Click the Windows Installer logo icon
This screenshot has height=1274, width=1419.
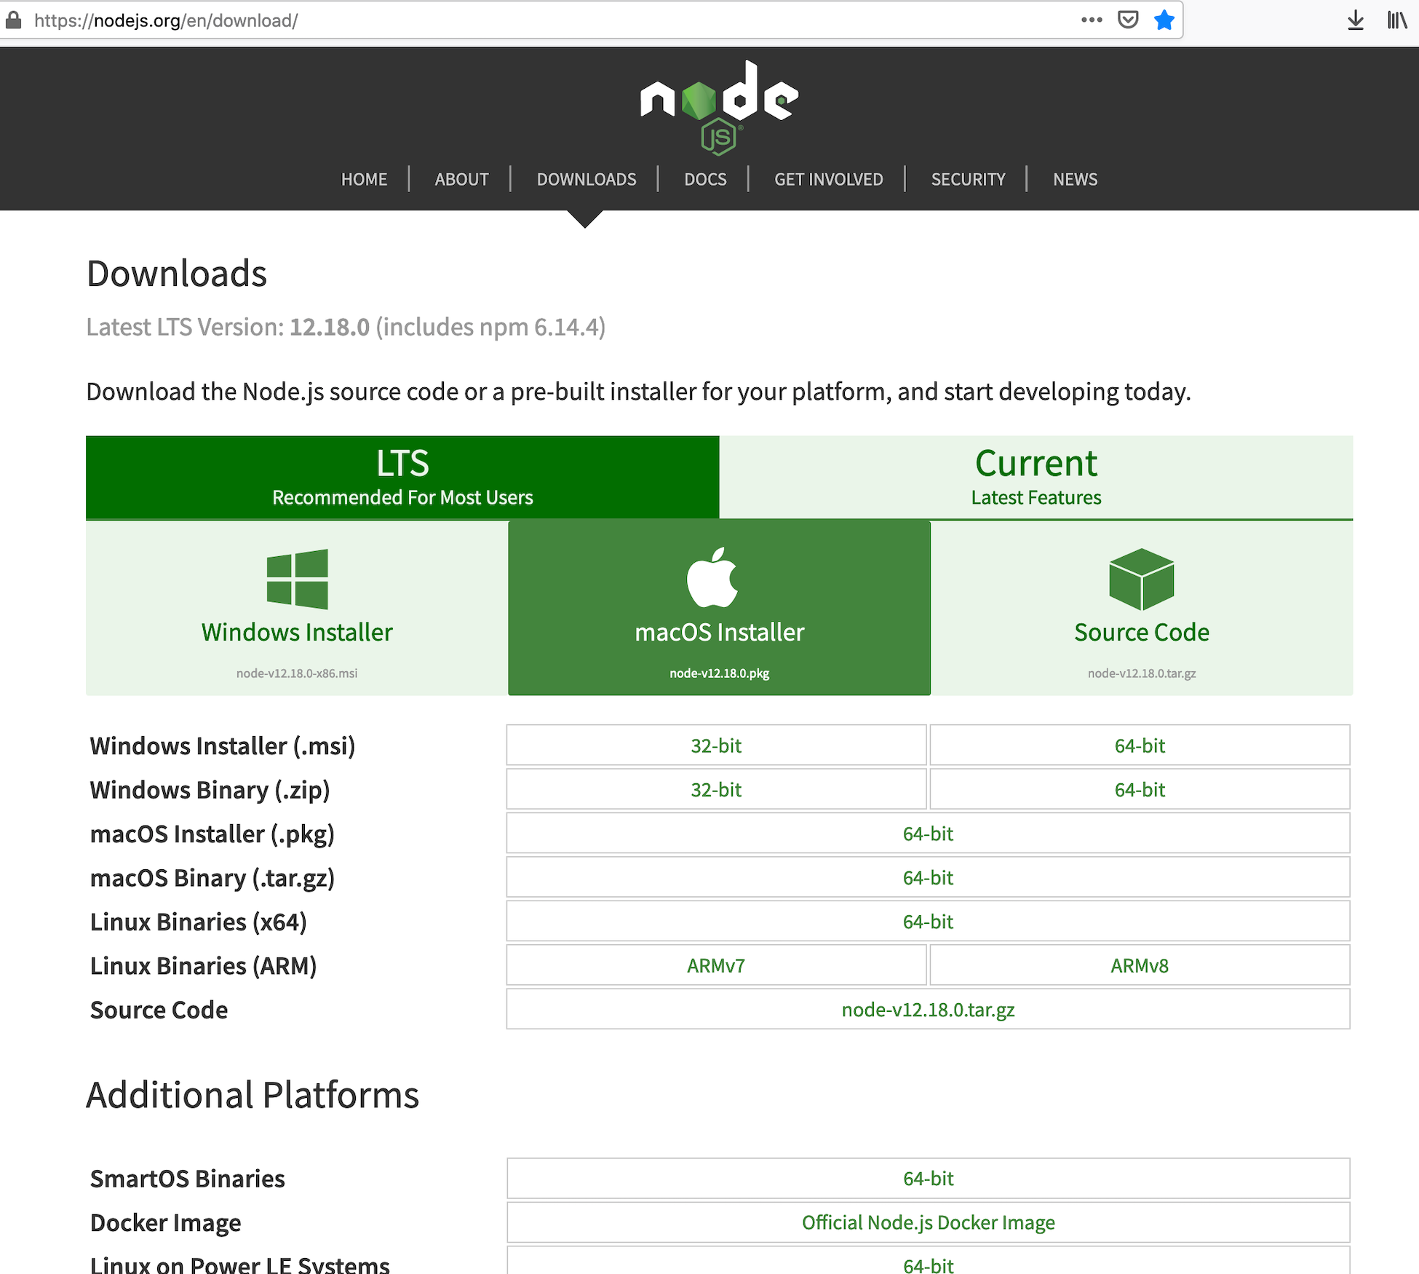pyautogui.click(x=297, y=579)
